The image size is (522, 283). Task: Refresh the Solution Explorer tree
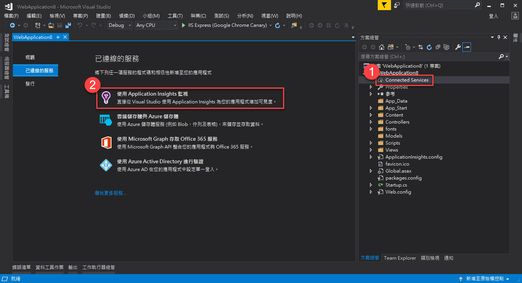(429, 47)
